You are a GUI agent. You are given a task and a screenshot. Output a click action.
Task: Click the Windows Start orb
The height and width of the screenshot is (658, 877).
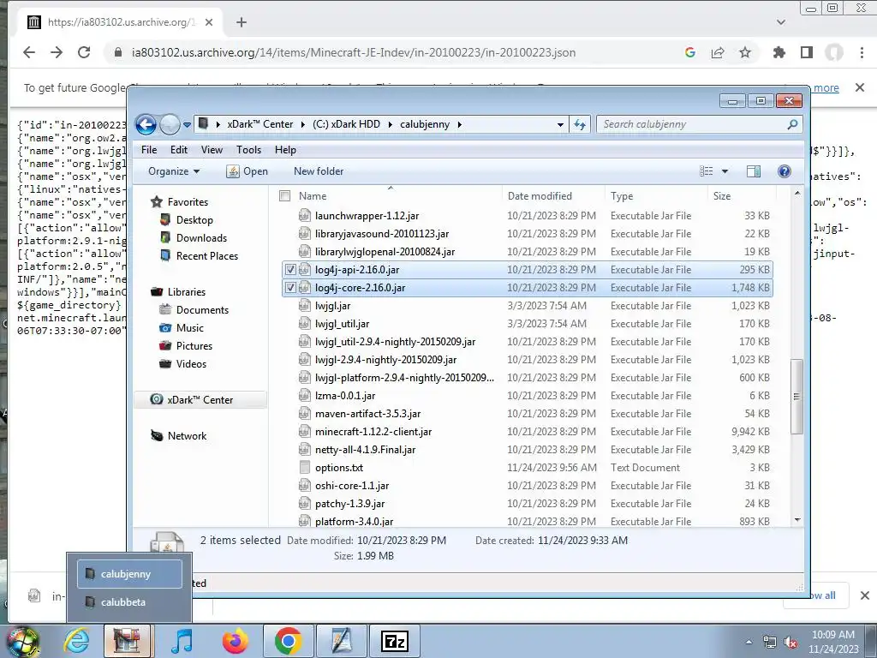tap(22, 642)
